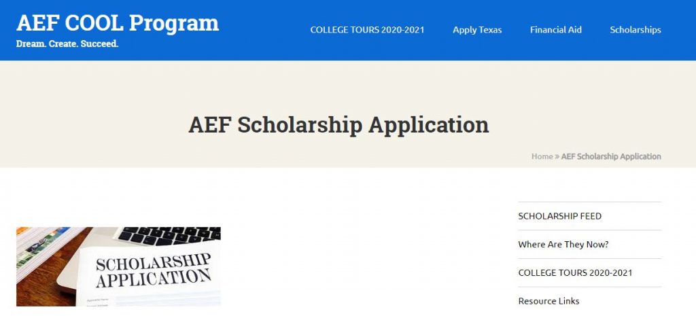The image size is (696, 316).
Task: Go to Apply Texas in the header menu
Action: click(477, 30)
